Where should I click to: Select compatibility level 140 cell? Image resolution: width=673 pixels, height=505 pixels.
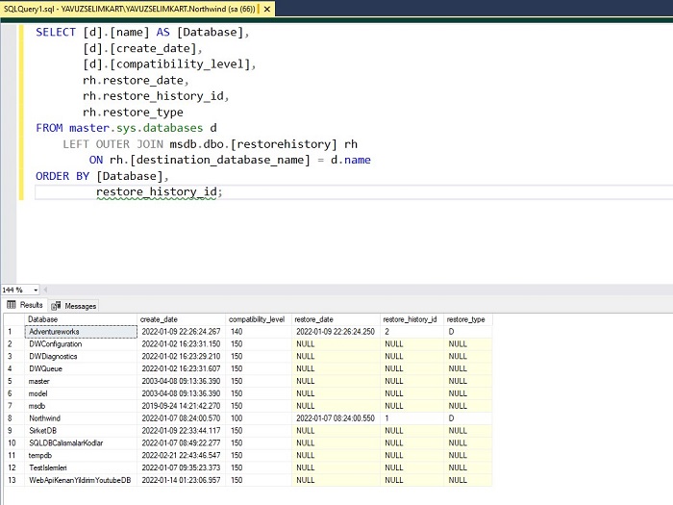259,332
